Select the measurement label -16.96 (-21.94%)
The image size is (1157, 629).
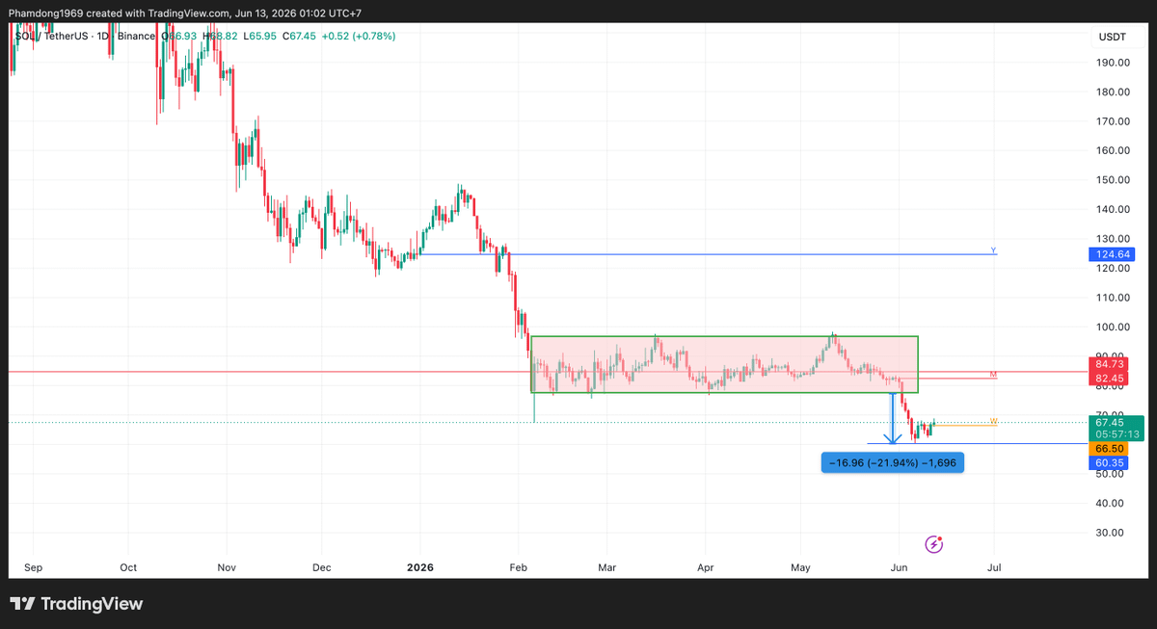[892, 462]
